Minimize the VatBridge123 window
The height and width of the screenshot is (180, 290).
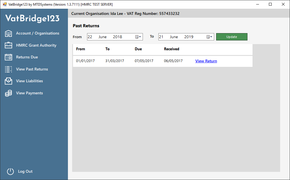[258, 4]
